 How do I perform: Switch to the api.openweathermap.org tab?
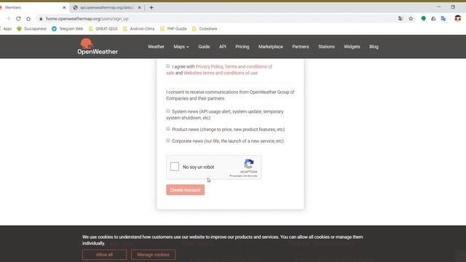107,7
